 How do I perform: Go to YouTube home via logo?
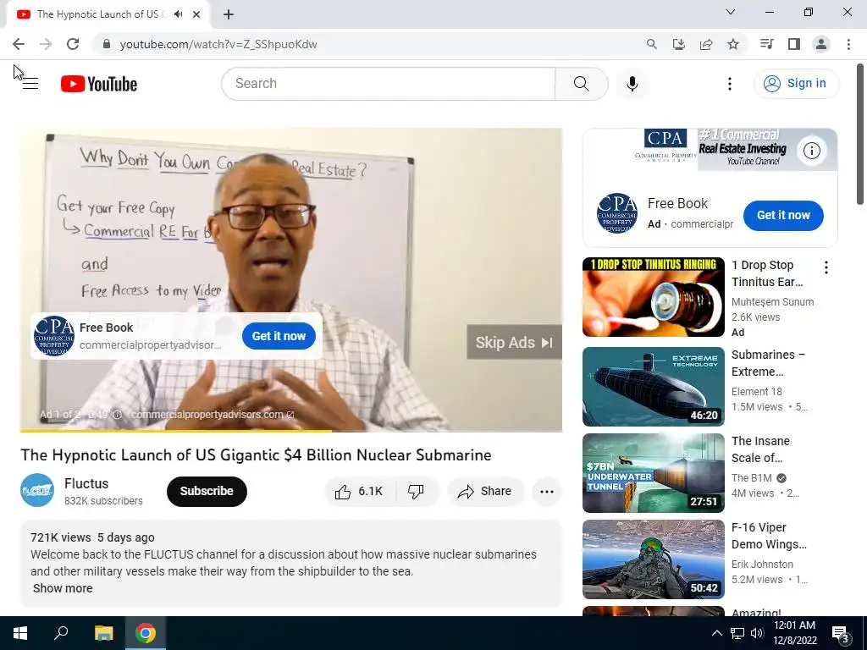point(99,84)
